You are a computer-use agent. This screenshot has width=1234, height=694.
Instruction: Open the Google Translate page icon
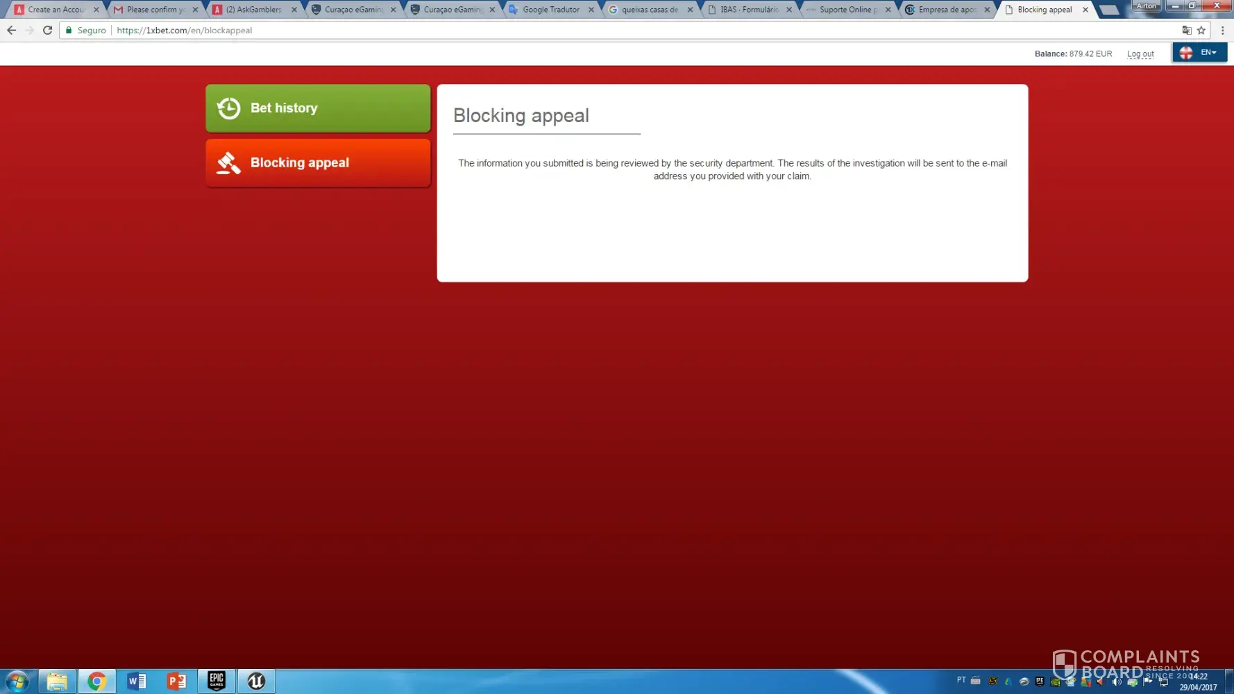[1187, 31]
